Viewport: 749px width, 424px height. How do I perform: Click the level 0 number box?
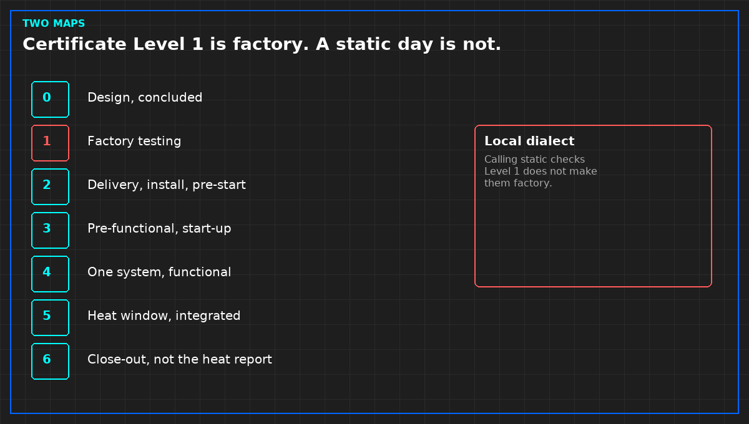point(50,99)
